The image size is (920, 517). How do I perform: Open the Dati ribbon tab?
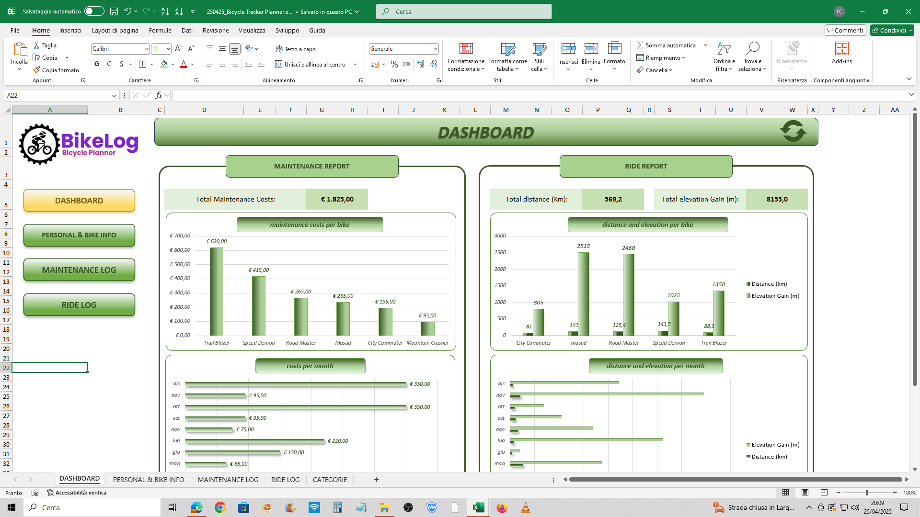[187, 30]
